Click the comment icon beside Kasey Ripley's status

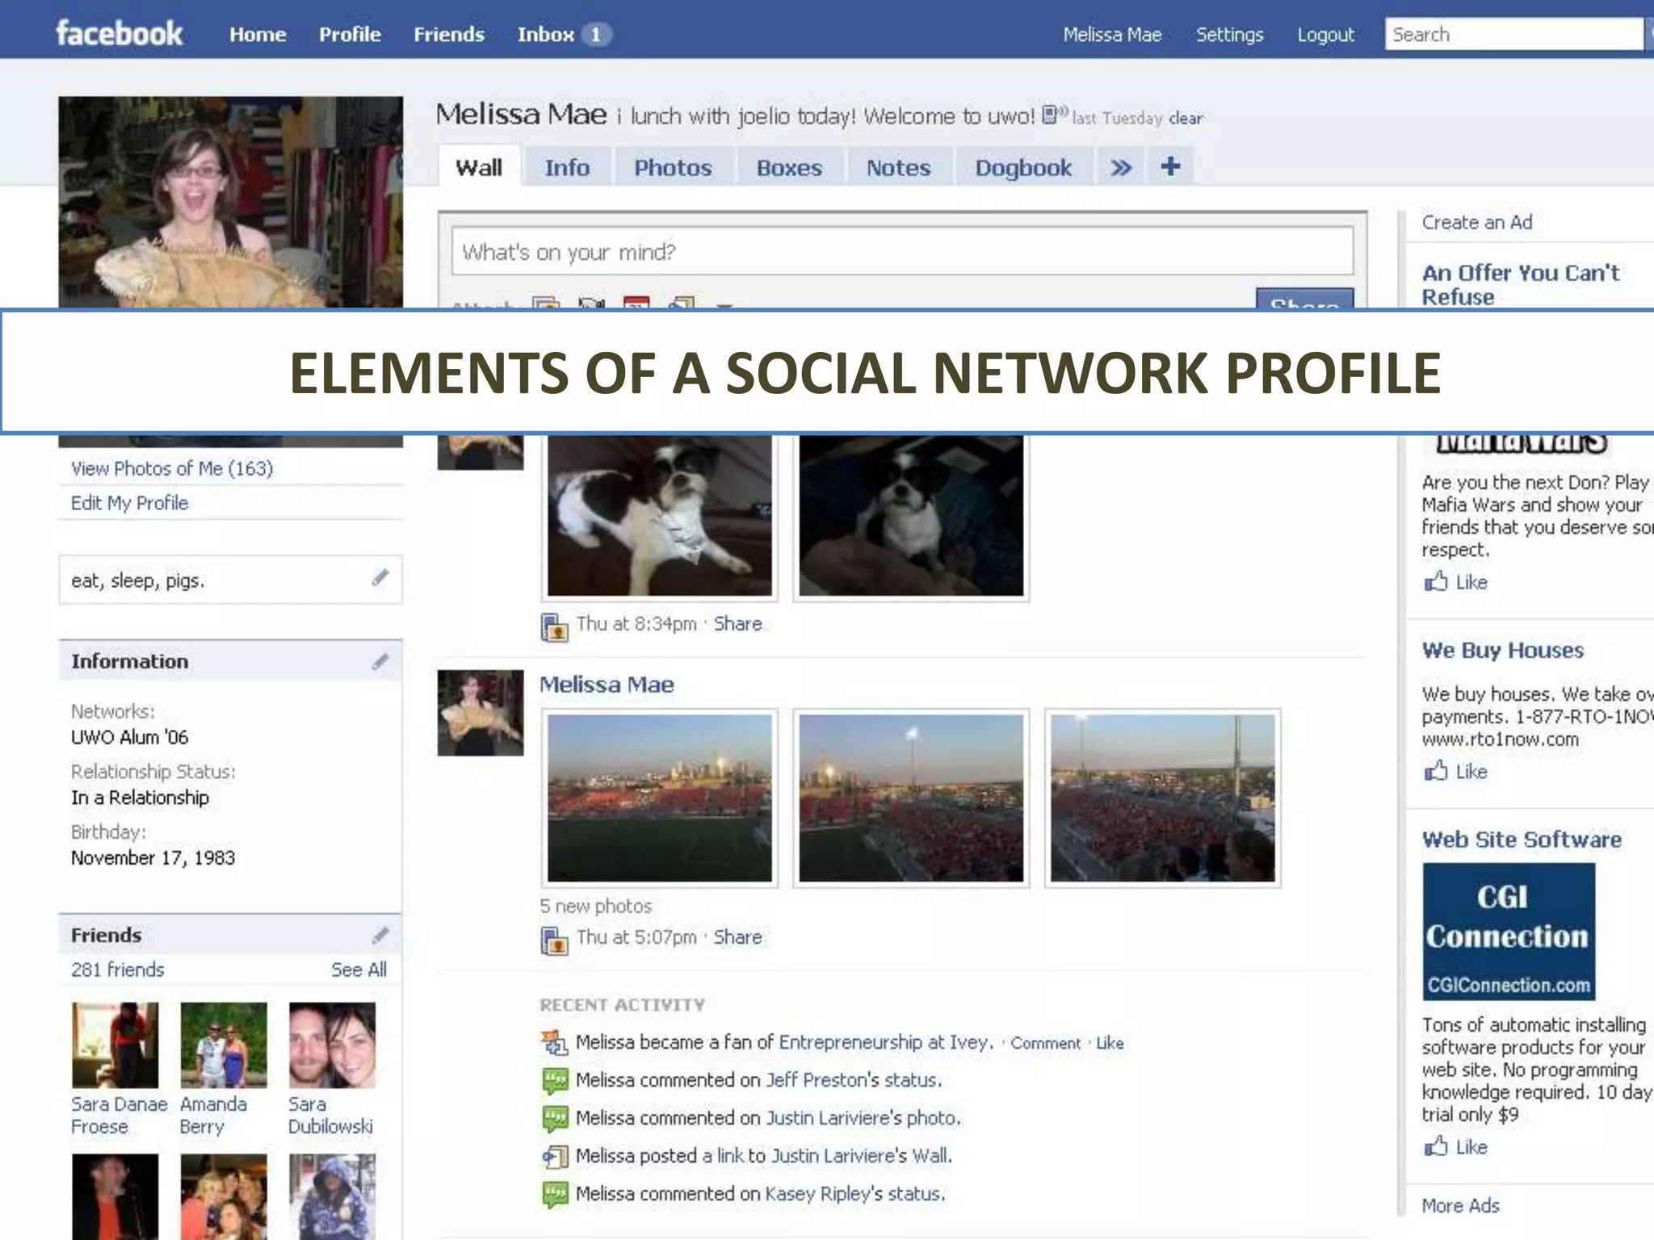555,1194
